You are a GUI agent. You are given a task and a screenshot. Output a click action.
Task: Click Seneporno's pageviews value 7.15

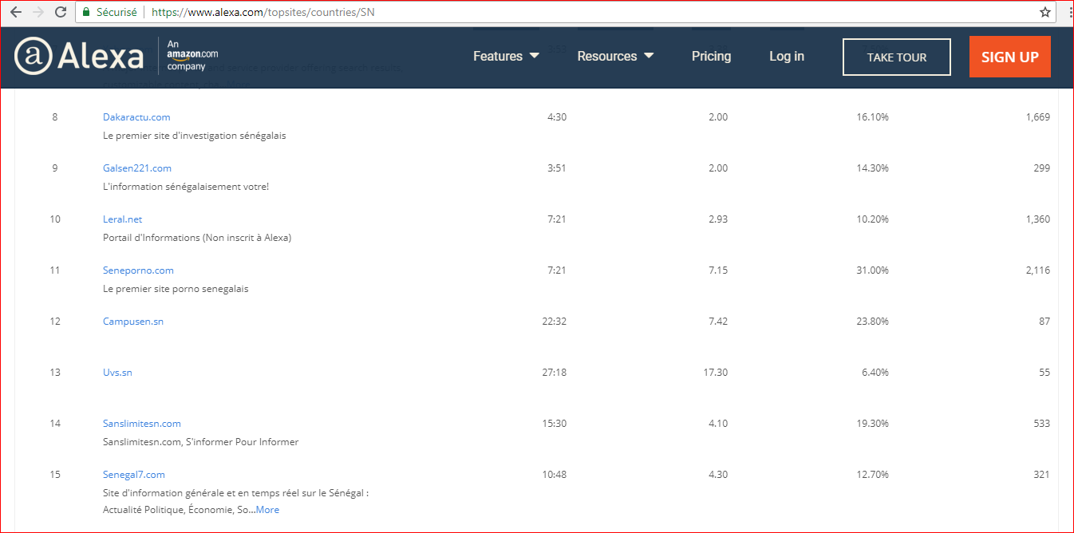click(x=718, y=270)
